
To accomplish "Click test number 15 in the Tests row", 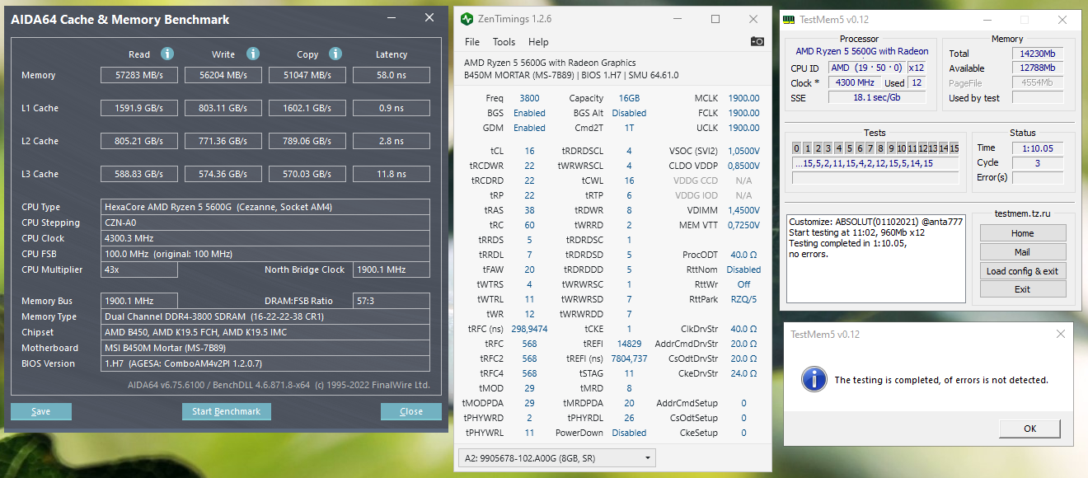I will coord(954,148).
